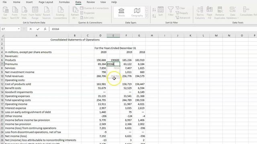This screenshot has height=144, width=257.
Task: Click the 2018 year header cell
Action: 139,52
